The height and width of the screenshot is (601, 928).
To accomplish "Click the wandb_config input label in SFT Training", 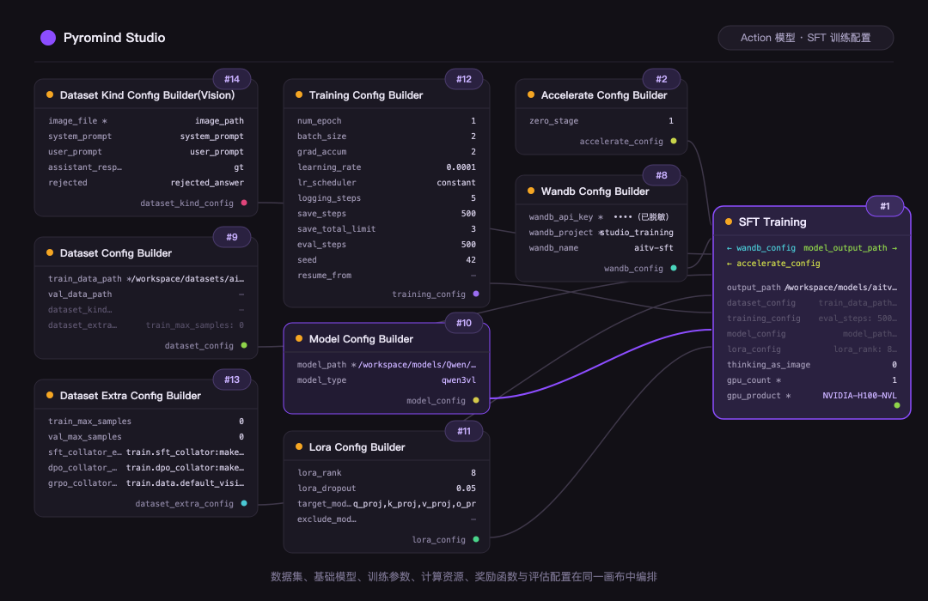I will point(760,248).
